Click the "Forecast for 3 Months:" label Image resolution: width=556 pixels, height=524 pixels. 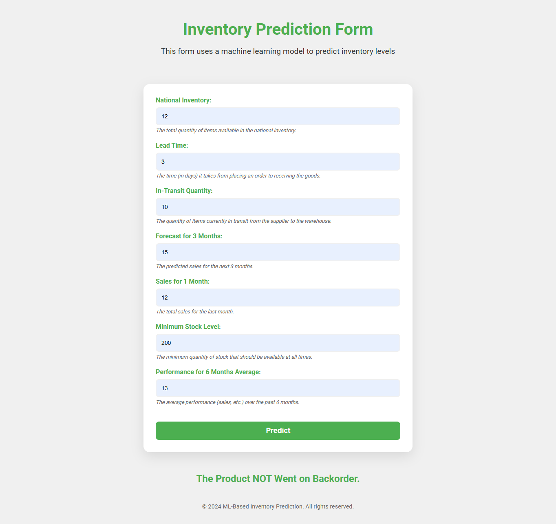(x=189, y=236)
